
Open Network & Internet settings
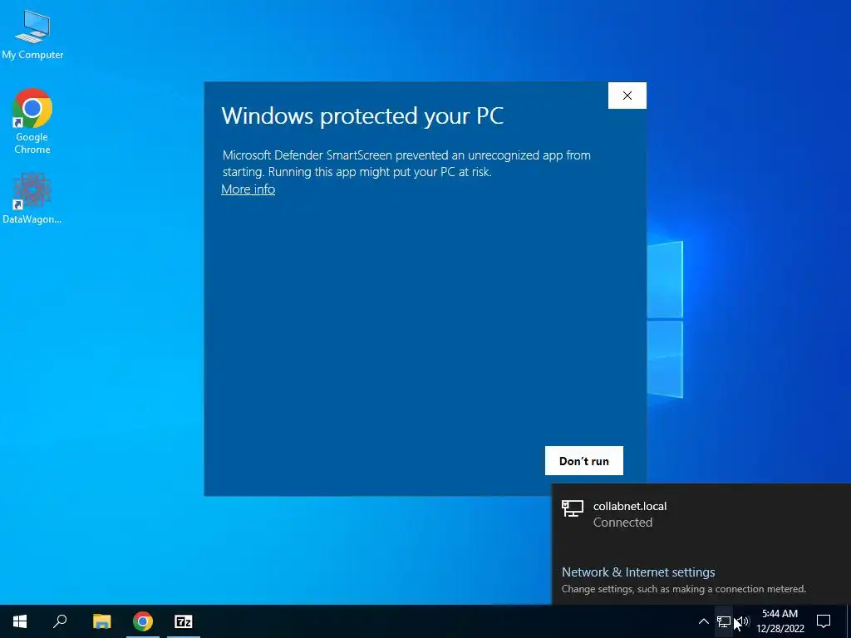click(x=638, y=572)
